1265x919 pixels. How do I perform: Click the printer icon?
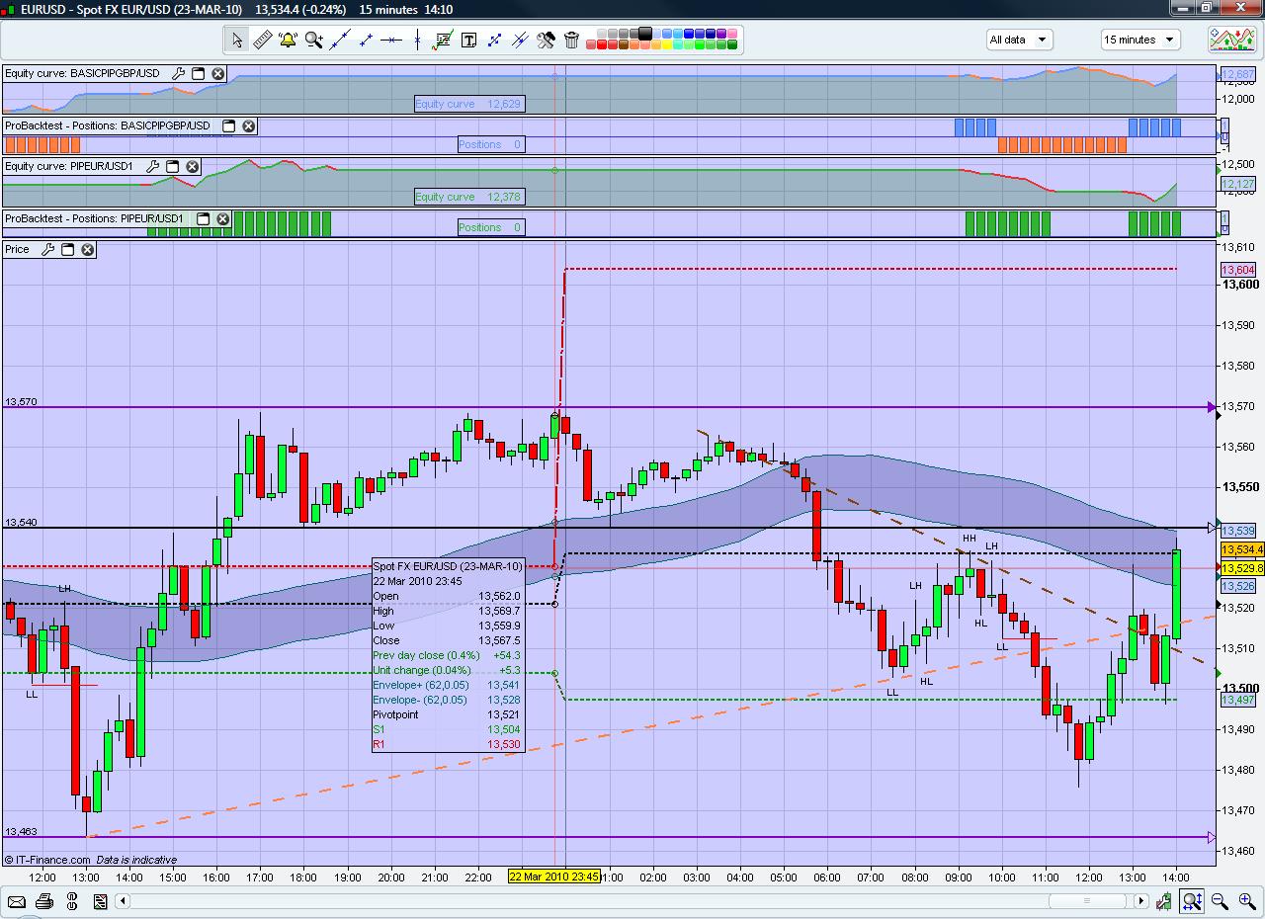coord(43,901)
